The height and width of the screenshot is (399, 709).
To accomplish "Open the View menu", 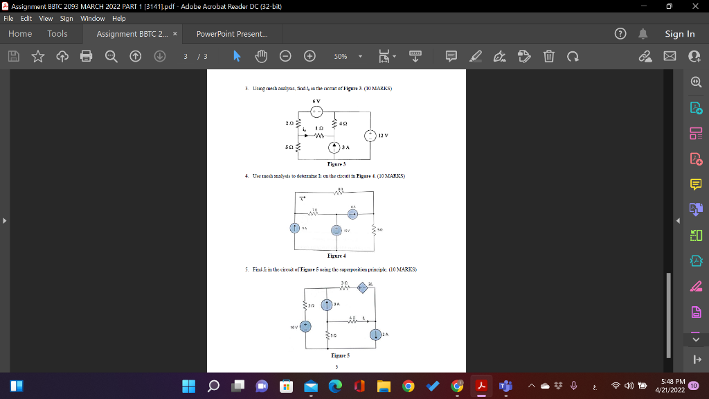I will pyautogui.click(x=46, y=19).
